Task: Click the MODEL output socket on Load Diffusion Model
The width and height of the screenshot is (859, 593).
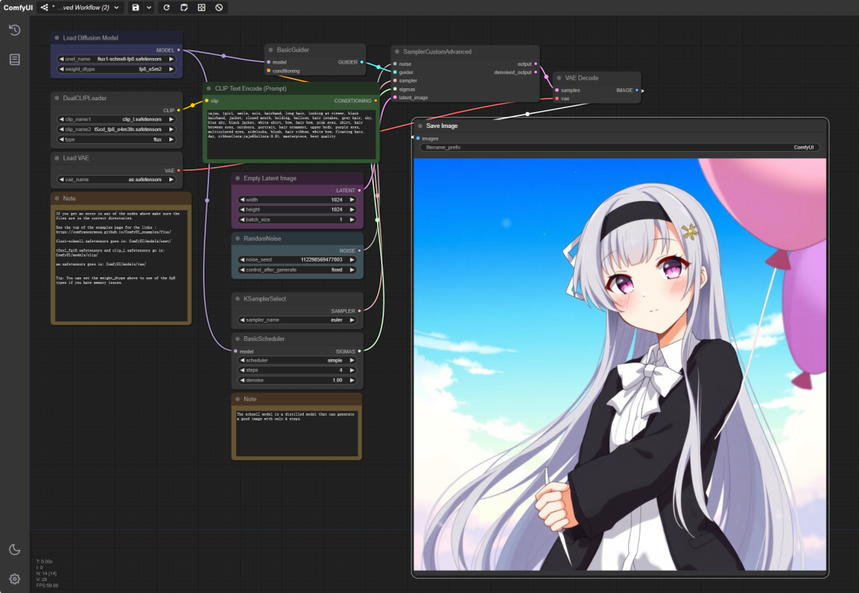Action: 179,50
